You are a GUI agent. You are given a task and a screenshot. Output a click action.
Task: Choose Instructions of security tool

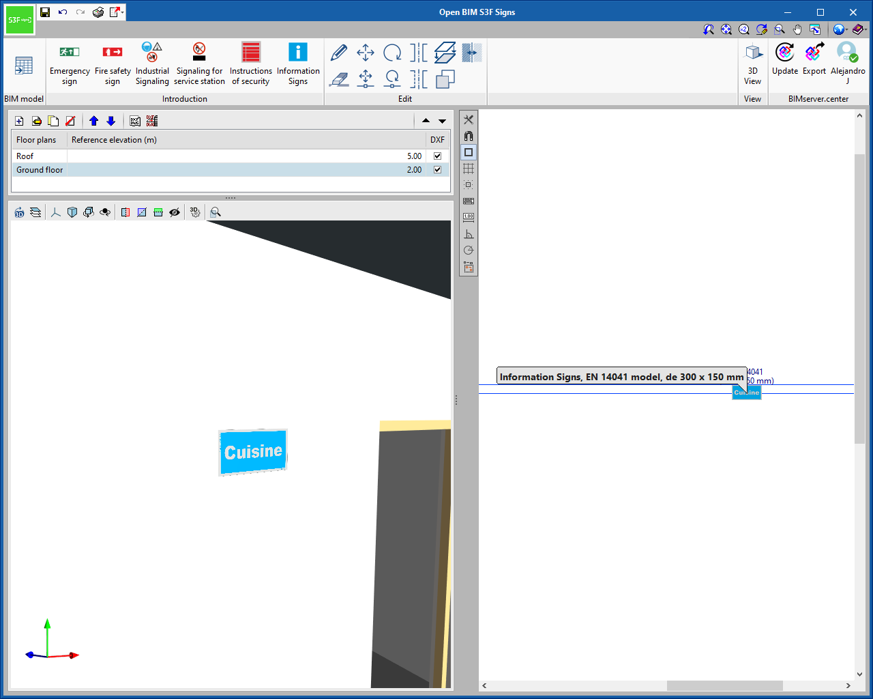250,64
